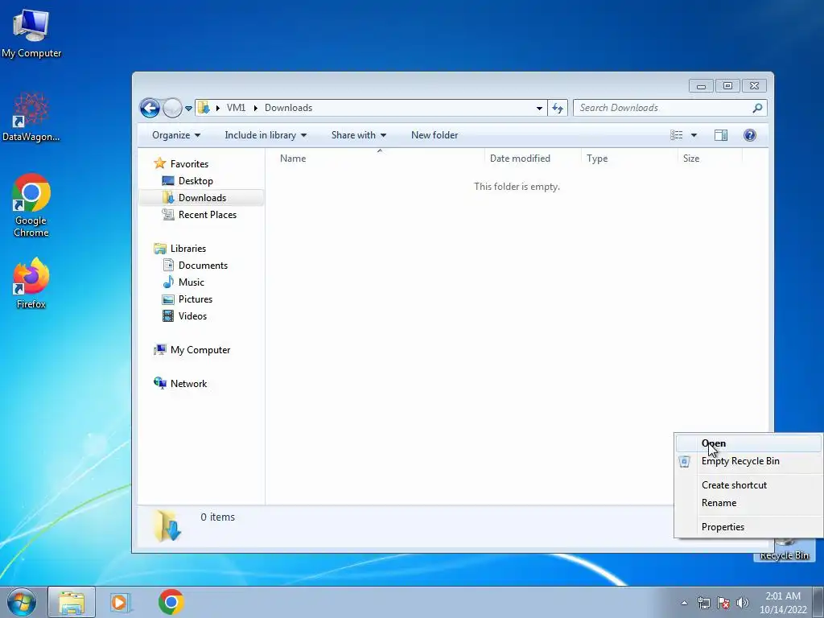Open Chrome from the taskbar
824x618 pixels.
[171, 602]
